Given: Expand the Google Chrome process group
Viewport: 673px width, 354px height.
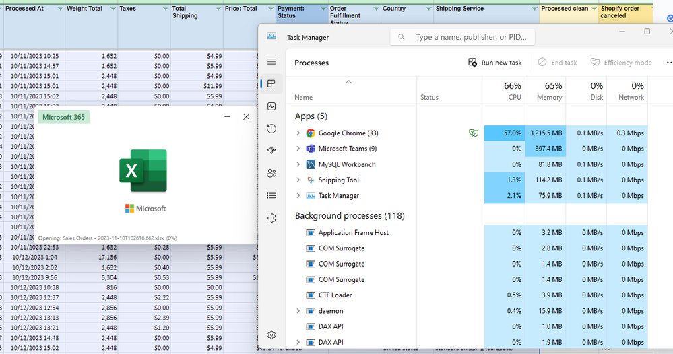Looking at the screenshot, I should [x=298, y=133].
